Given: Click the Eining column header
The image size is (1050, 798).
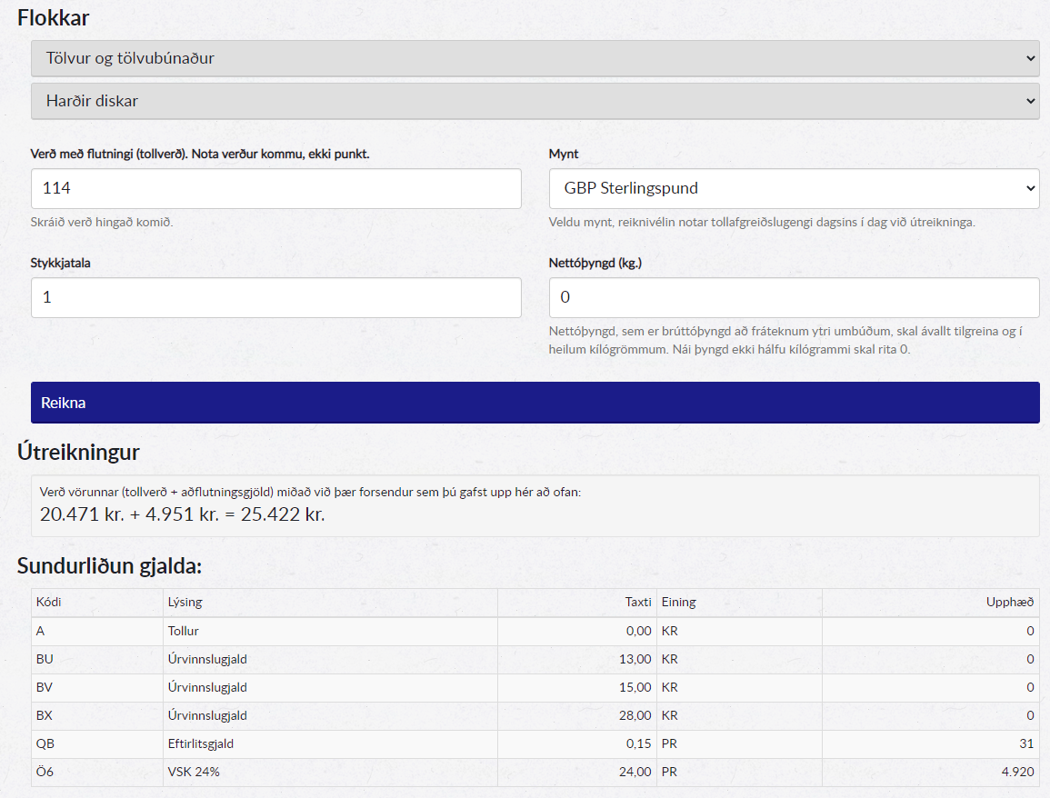Looking at the screenshot, I should coord(678,602).
